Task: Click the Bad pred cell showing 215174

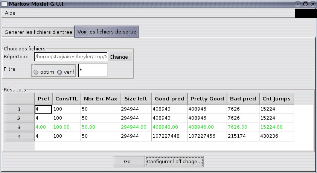Action: pos(242,137)
